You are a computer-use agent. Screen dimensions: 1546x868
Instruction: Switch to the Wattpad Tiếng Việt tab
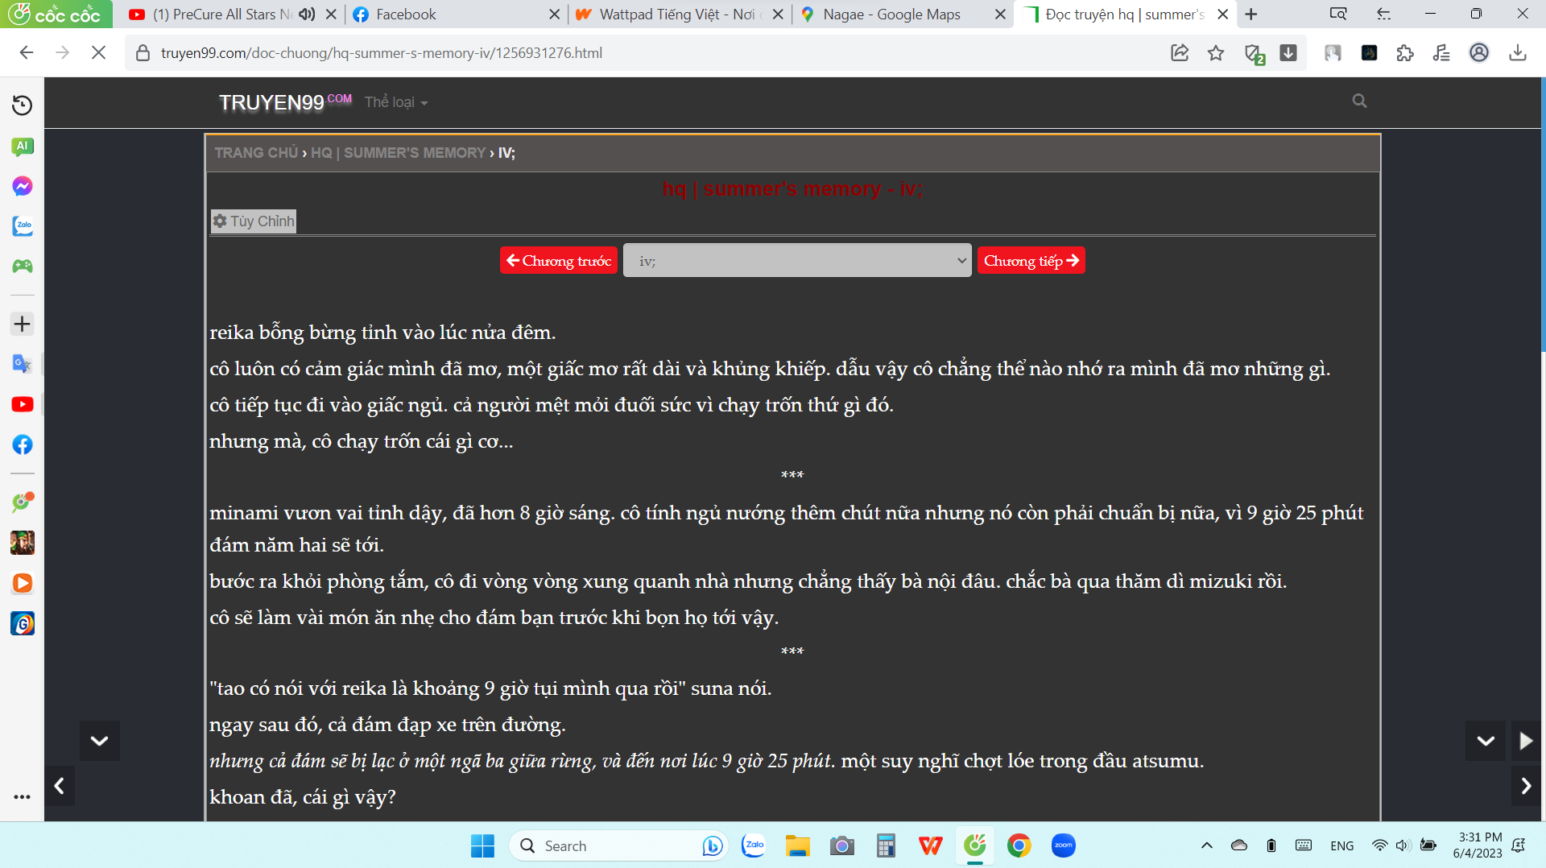pyautogui.click(x=679, y=14)
